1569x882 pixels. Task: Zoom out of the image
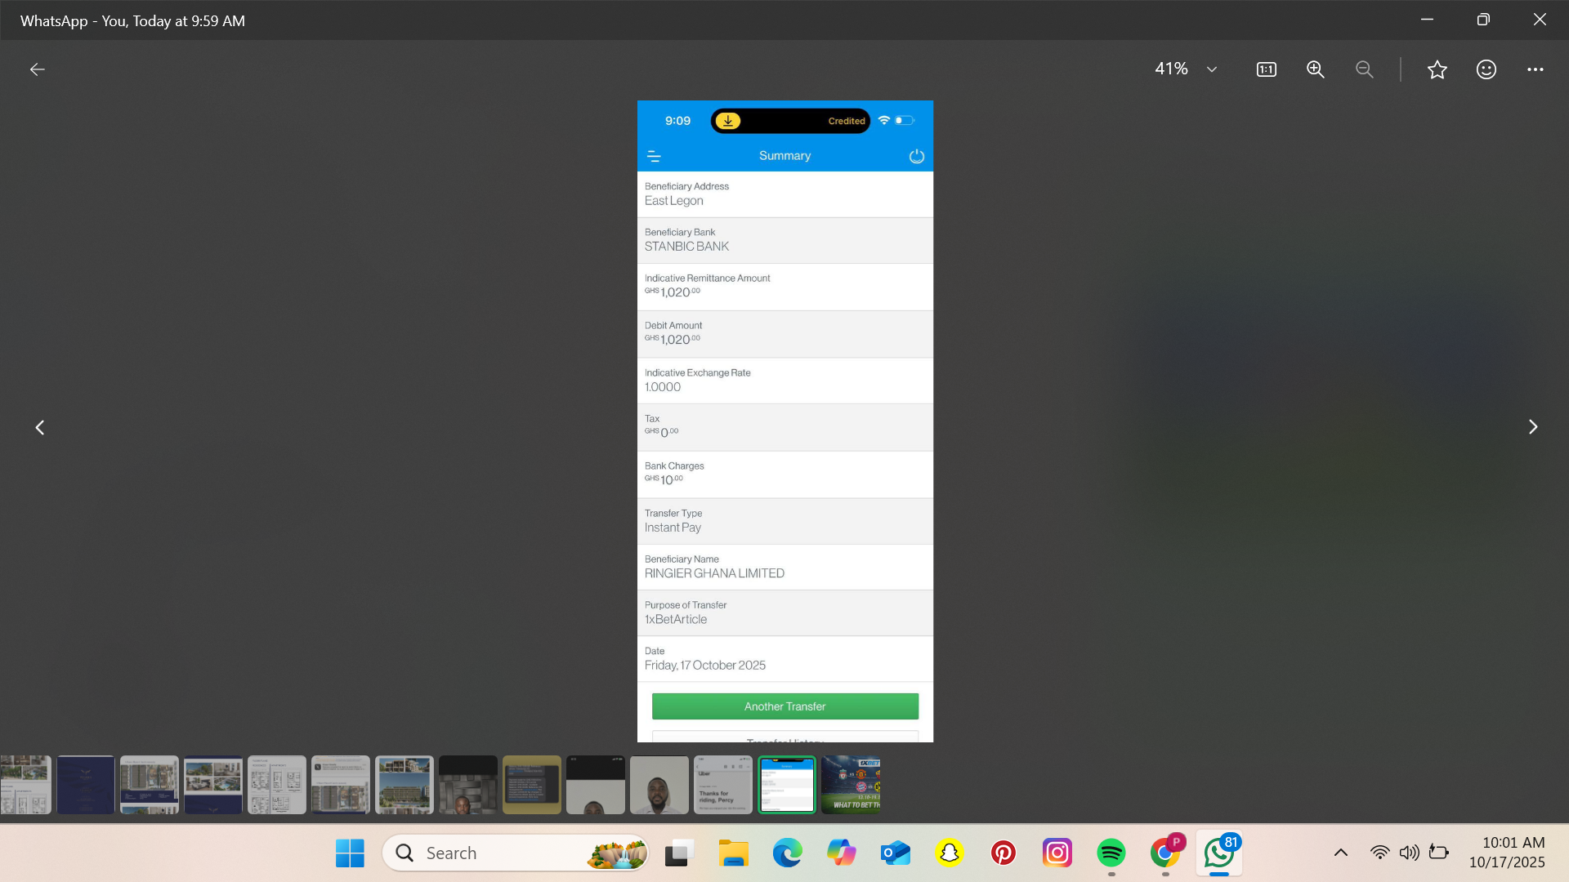point(1364,69)
